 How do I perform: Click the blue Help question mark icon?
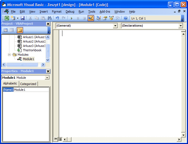click(x=126, y=18)
